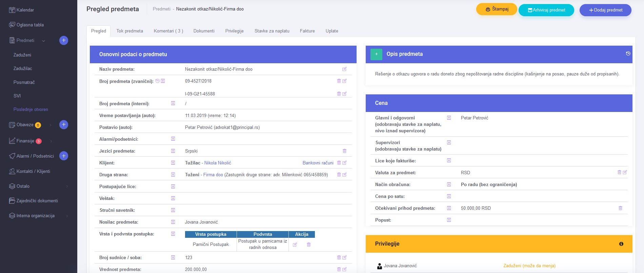
Task: Open the Nikola Nikolić client link
Action: point(218,163)
